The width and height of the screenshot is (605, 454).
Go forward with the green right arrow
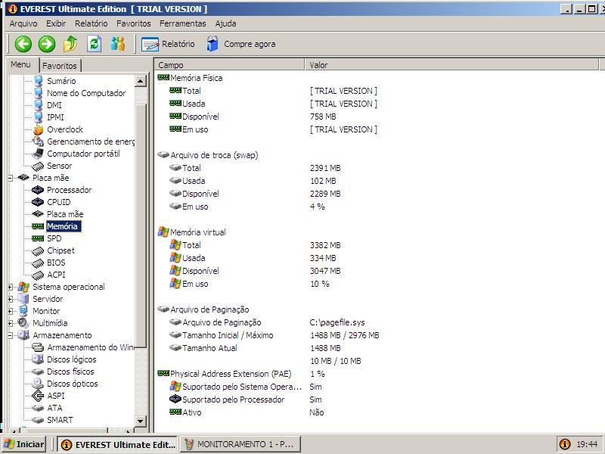click(x=47, y=44)
